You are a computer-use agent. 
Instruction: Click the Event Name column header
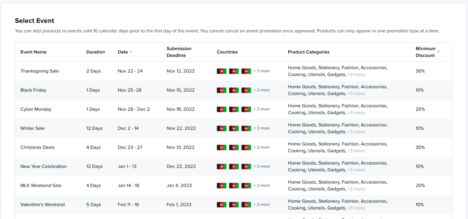[x=34, y=52]
